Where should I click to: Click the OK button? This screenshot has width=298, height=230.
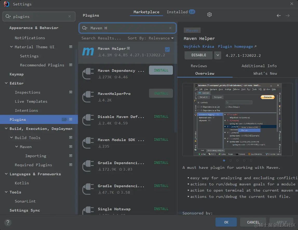coord(226,222)
